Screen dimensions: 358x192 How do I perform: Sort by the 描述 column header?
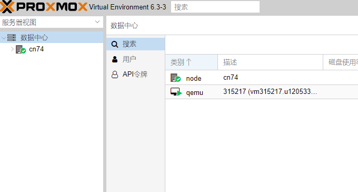tap(270, 62)
